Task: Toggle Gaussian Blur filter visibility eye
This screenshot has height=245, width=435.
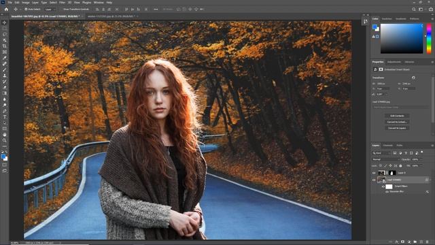Action: coord(387,192)
